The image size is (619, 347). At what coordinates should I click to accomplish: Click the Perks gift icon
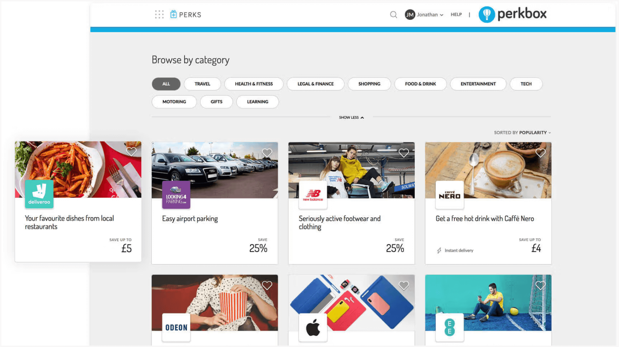click(173, 14)
